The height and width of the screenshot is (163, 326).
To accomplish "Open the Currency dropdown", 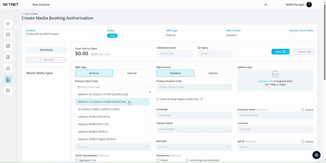I will point(275,129).
